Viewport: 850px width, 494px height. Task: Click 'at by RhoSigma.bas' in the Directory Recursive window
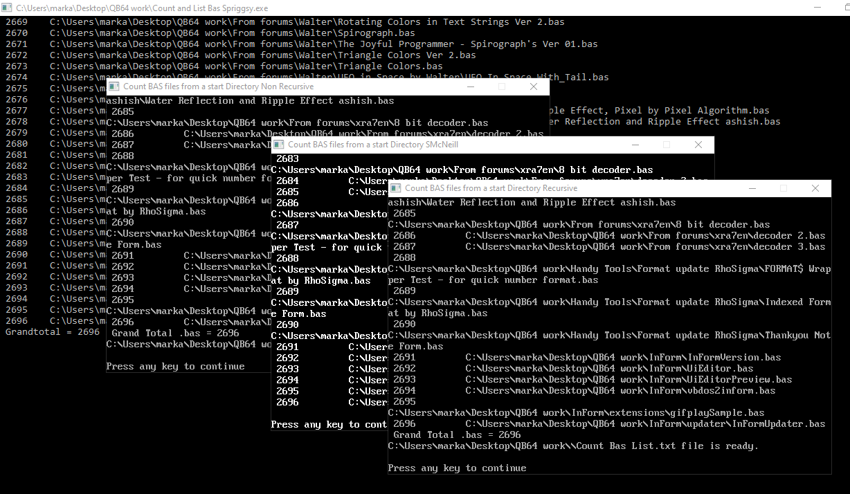coord(437,313)
